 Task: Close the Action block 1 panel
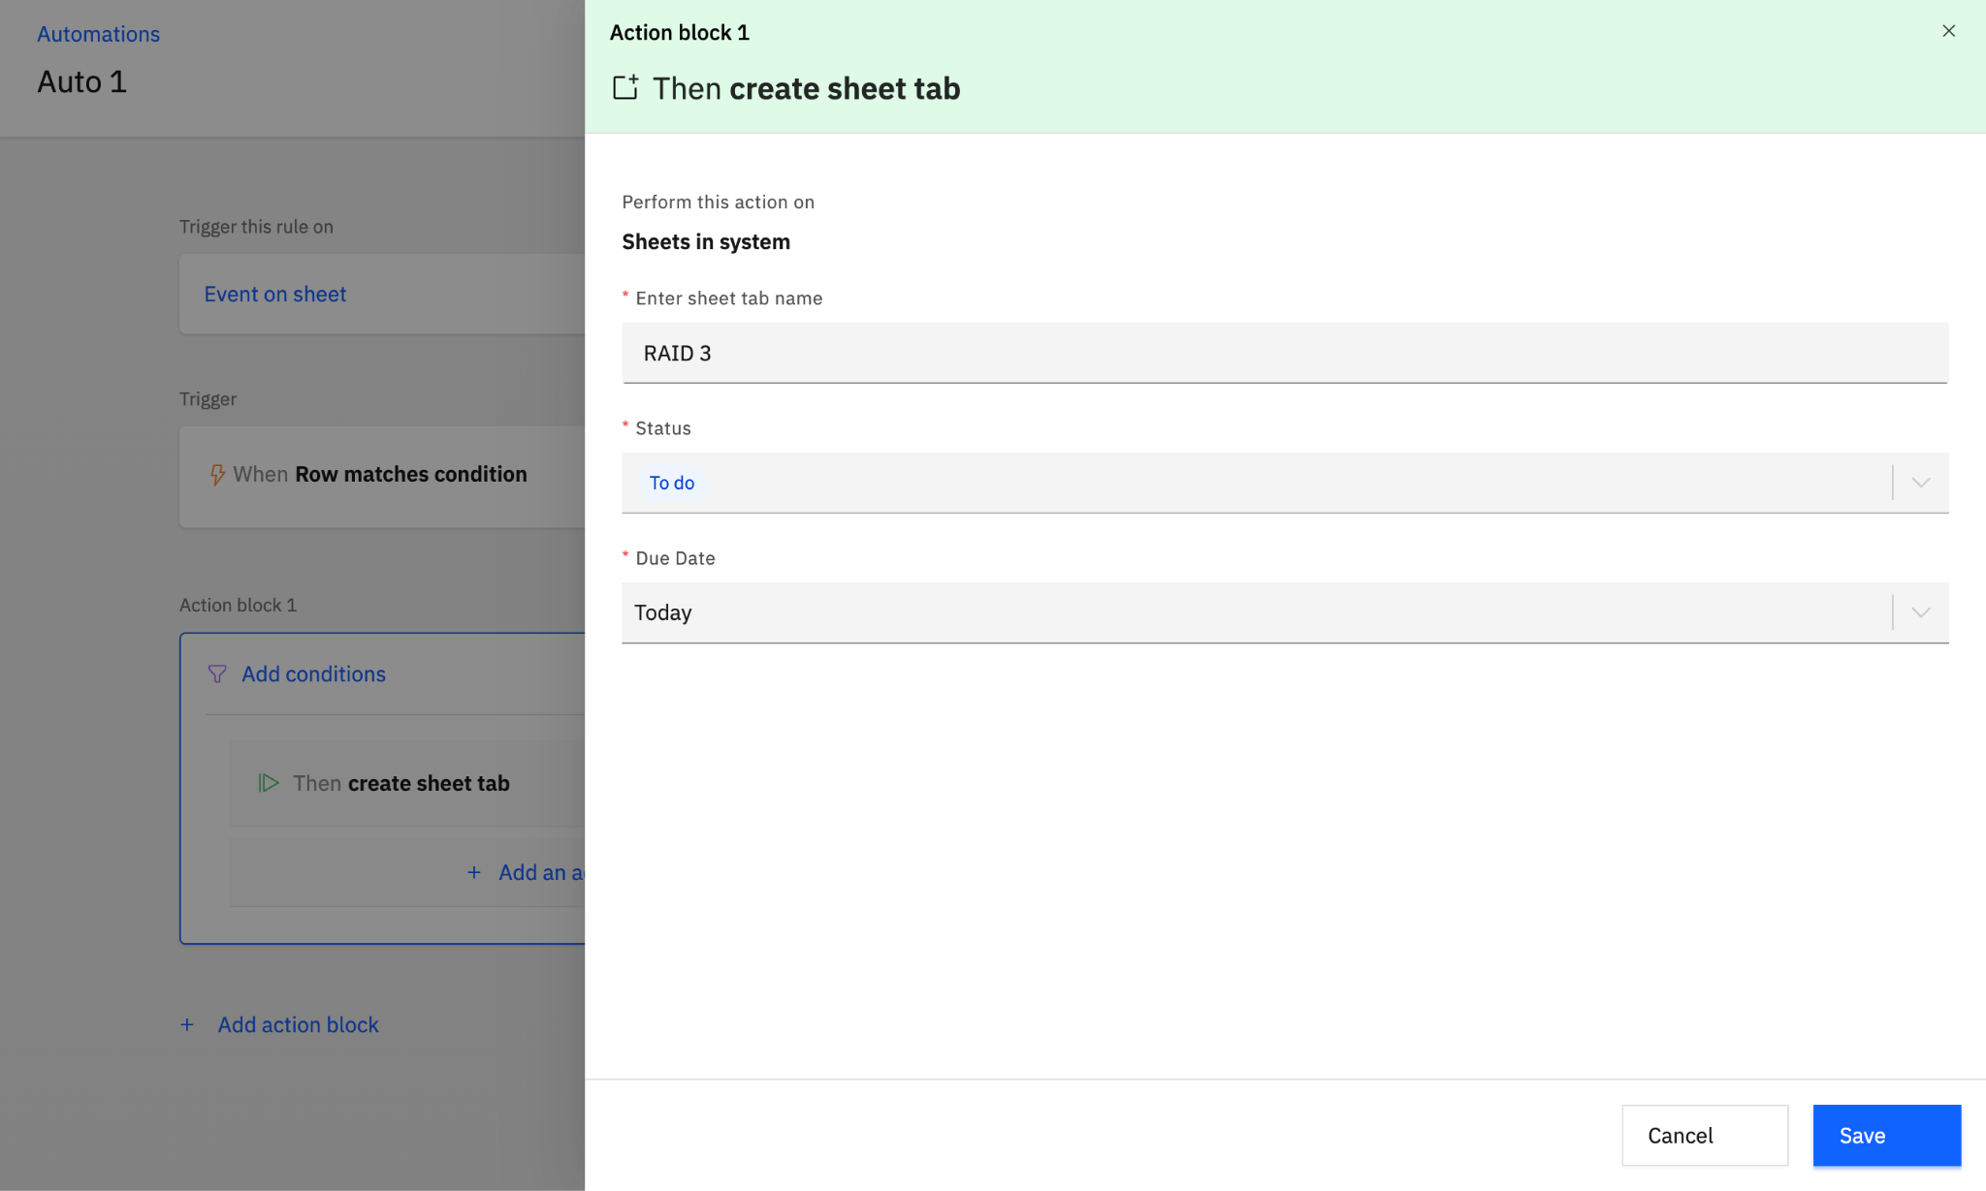point(1948,31)
